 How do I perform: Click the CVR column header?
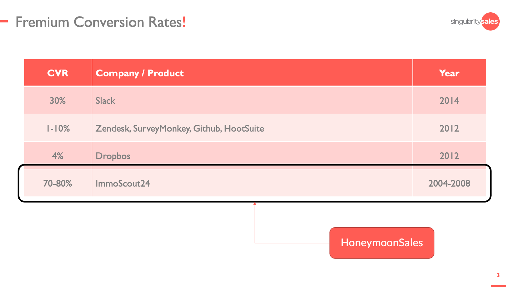[58, 73]
